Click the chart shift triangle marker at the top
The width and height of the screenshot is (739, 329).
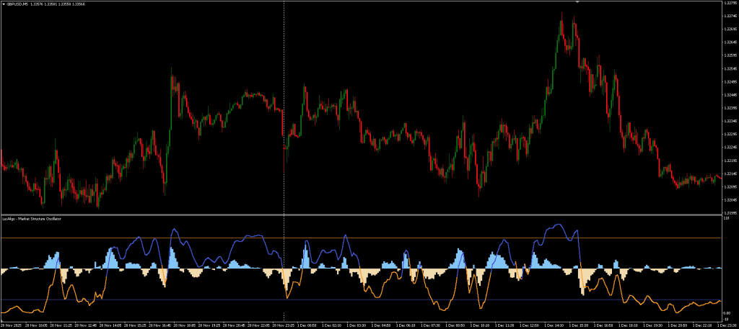pos(577,2)
